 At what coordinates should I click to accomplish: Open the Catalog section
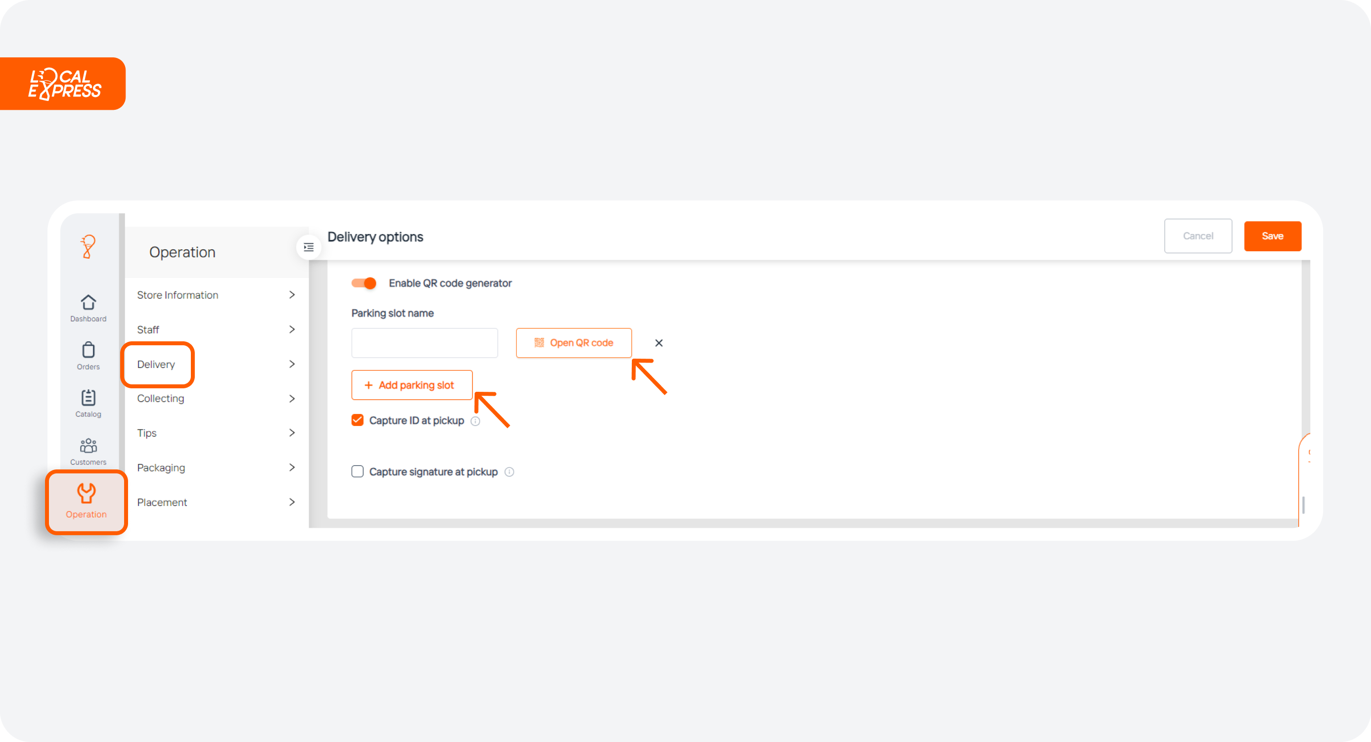[x=88, y=403]
